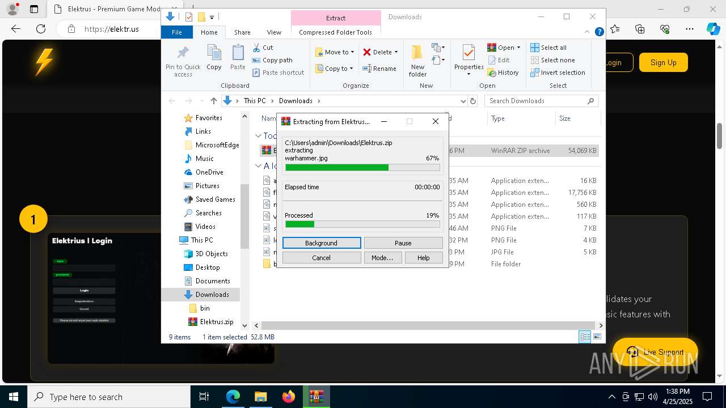Click This PC in address breadcrumb
The height and width of the screenshot is (408, 726).
(x=255, y=101)
